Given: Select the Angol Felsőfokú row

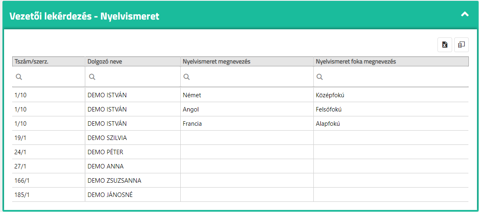Looking at the screenshot, I should 244,109.
